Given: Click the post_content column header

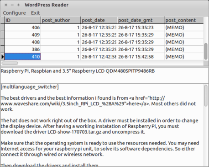Looking at the screenshot, I should click(184, 20).
